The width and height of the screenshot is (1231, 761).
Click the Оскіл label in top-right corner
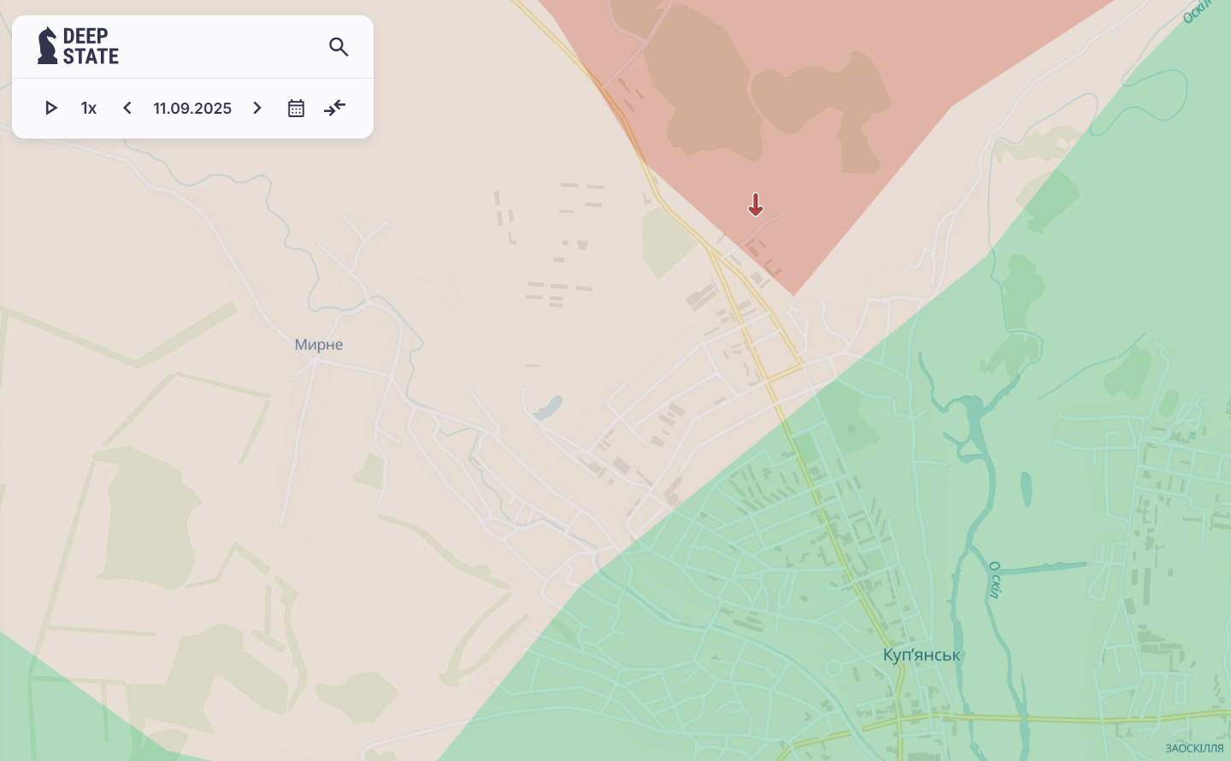[1197, 12]
